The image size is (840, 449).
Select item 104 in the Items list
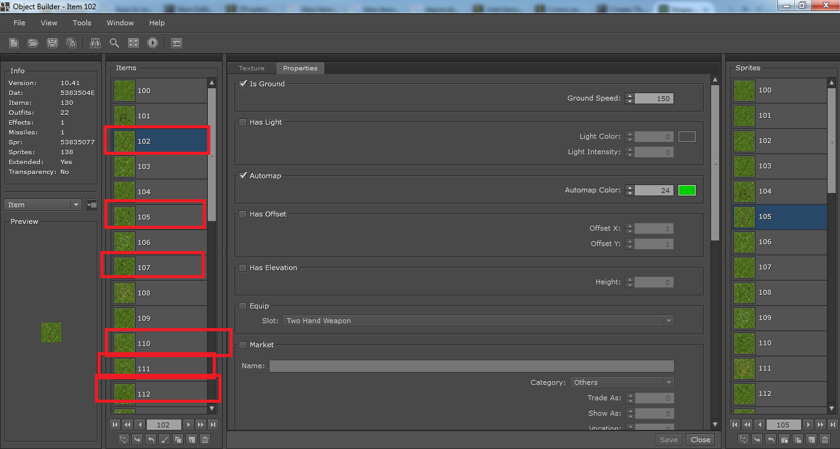coord(160,192)
